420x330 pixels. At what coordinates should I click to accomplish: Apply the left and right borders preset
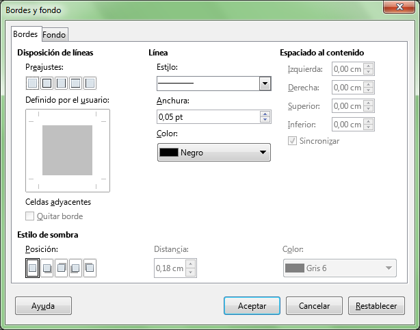(61, 84)
